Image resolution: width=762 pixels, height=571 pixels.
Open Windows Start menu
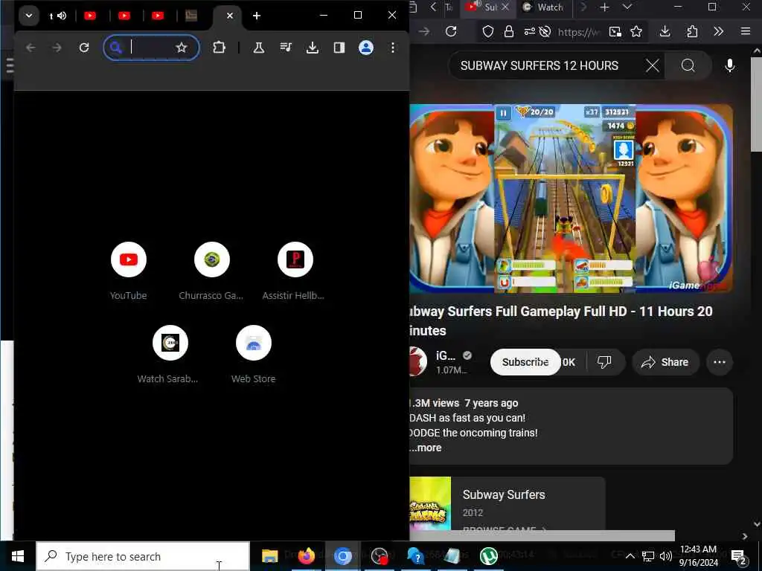(18, 556)
